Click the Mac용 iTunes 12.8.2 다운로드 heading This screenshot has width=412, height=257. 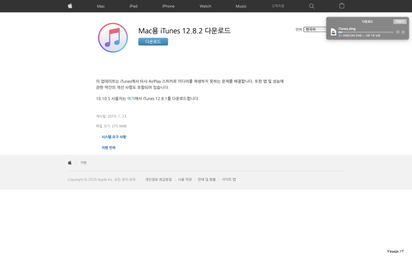pos(184,31)
